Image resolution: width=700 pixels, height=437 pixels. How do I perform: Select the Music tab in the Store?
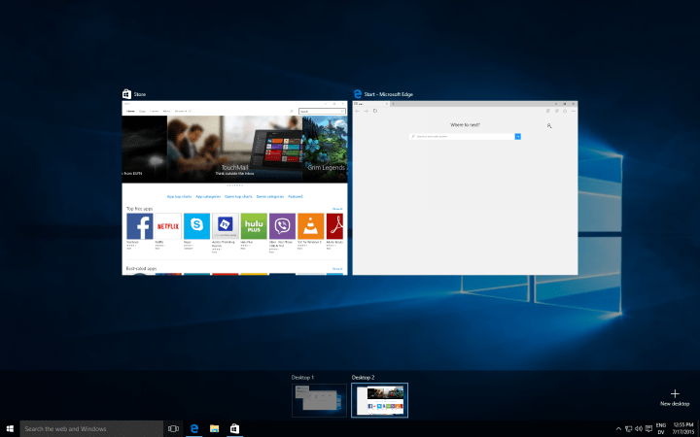click(x=166, y=111)
